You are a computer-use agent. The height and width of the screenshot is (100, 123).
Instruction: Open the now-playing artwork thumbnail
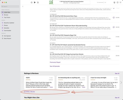pyautogui.click(x=51, y=2)
